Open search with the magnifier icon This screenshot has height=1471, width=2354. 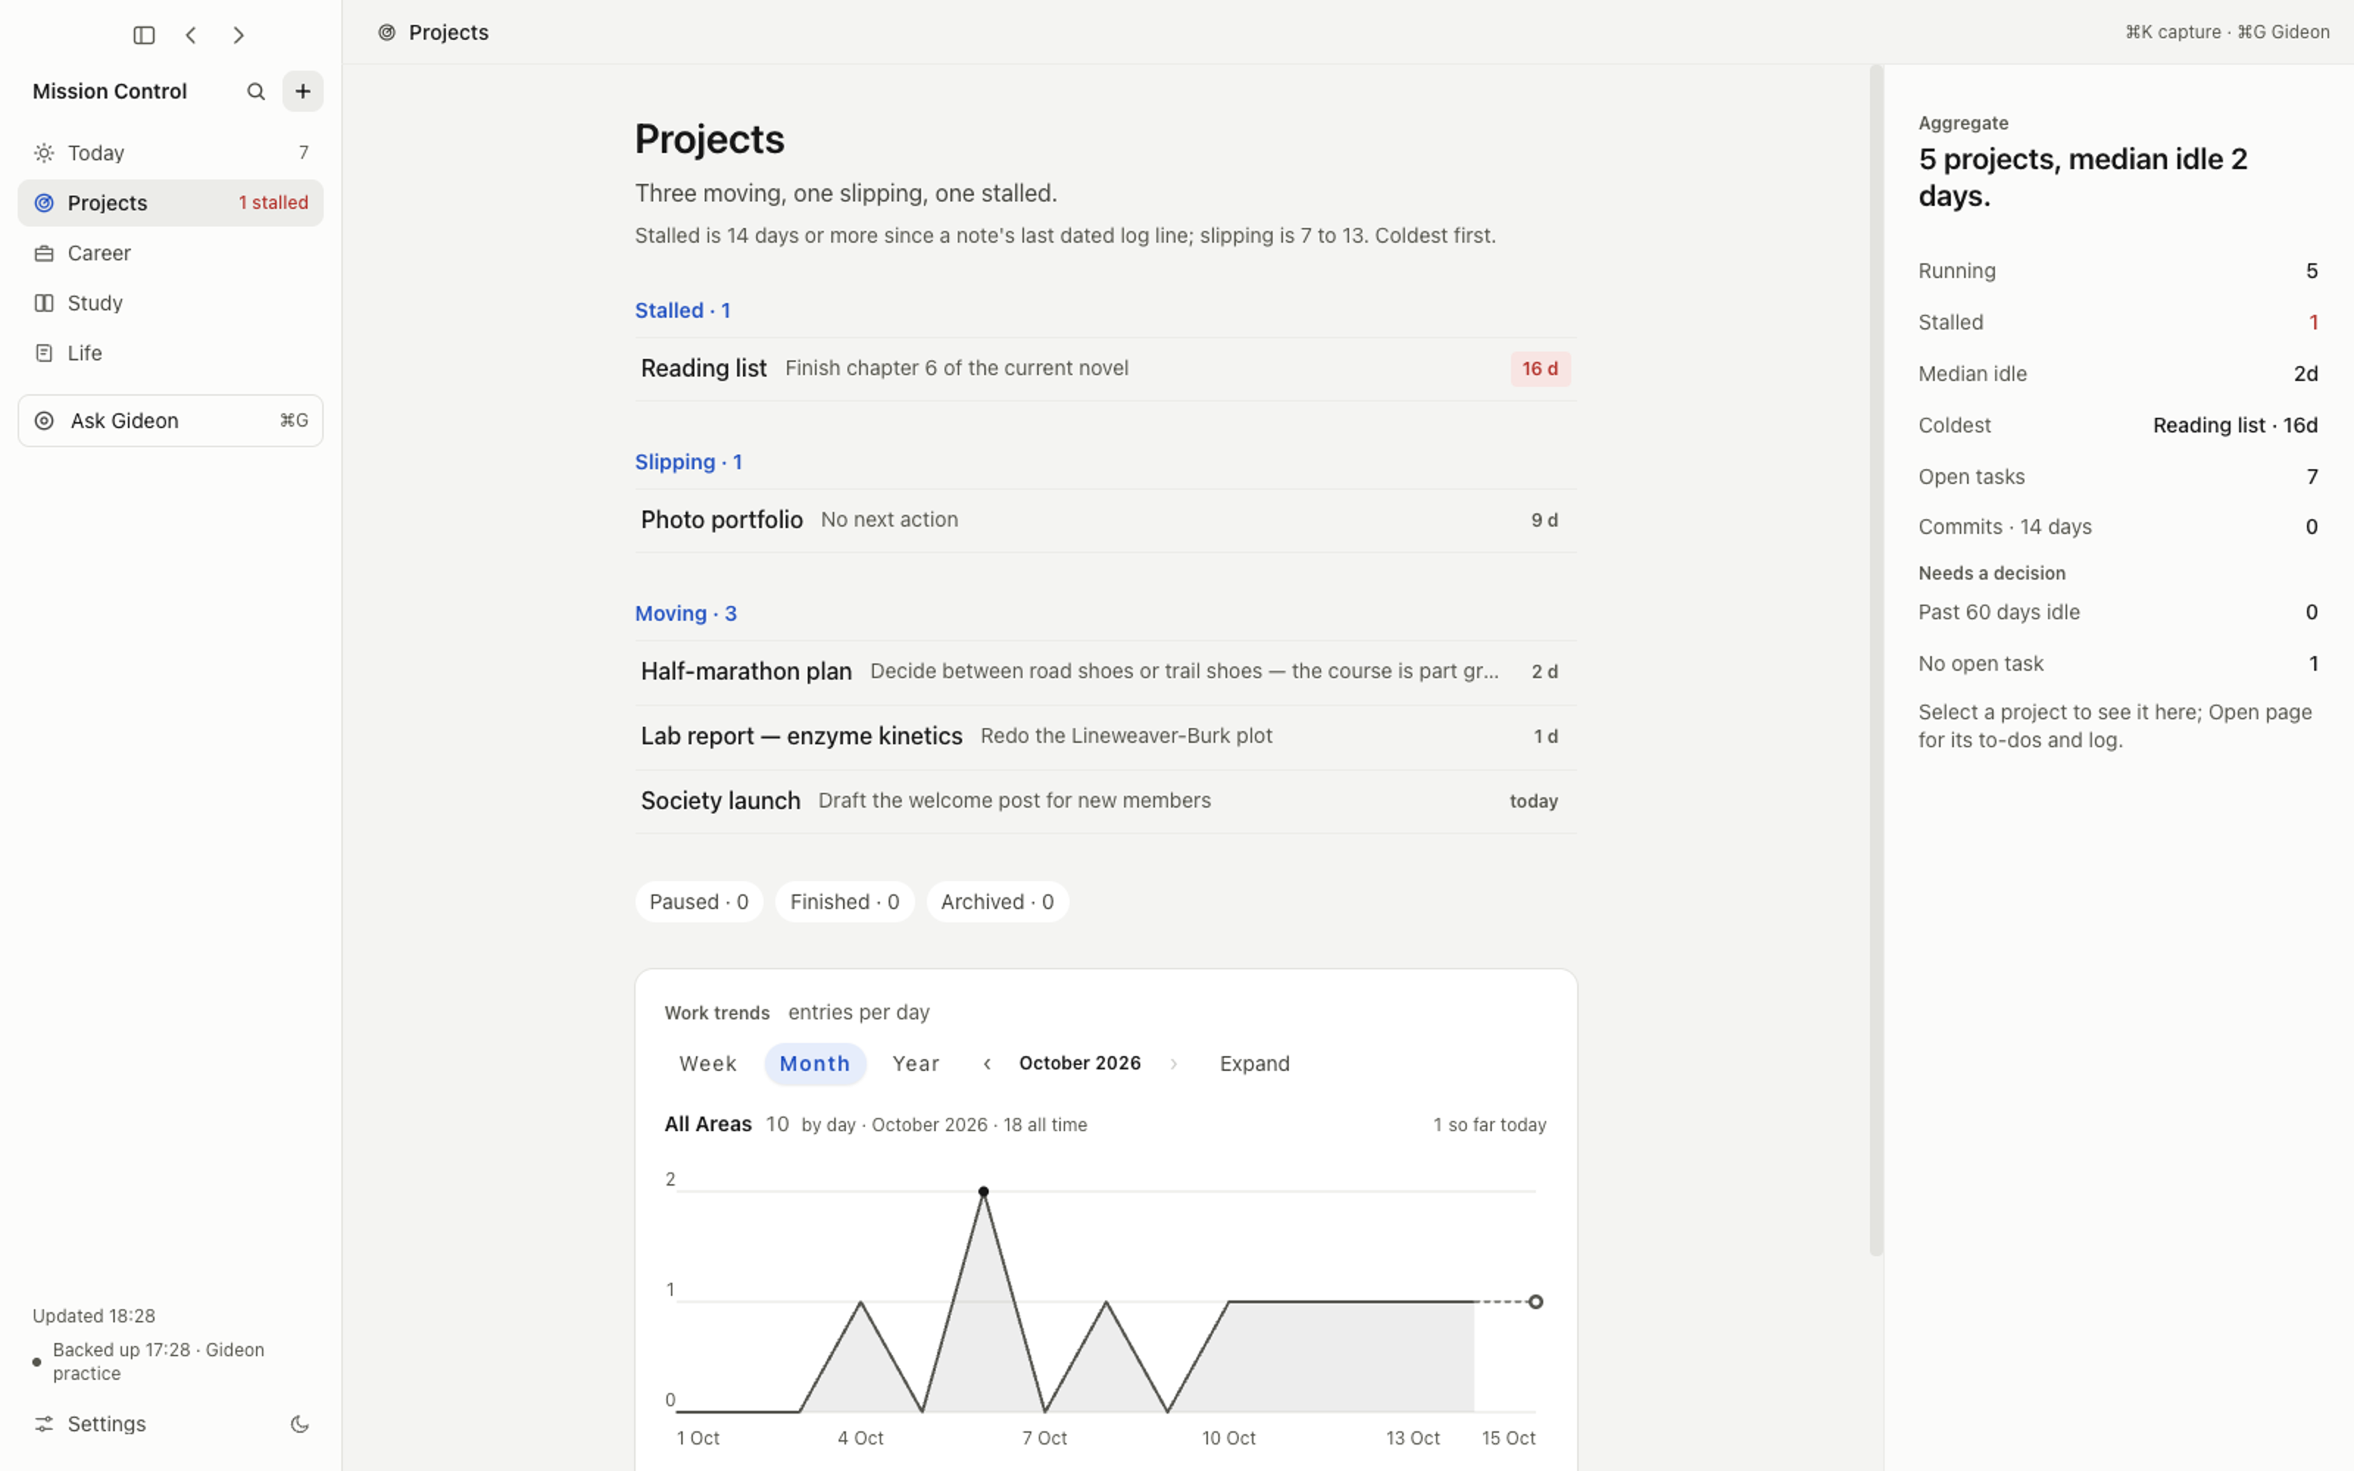click(x=256, y=91)
